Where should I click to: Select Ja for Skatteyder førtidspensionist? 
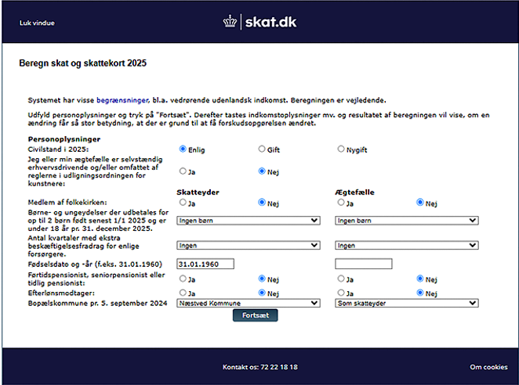[183, 278]
